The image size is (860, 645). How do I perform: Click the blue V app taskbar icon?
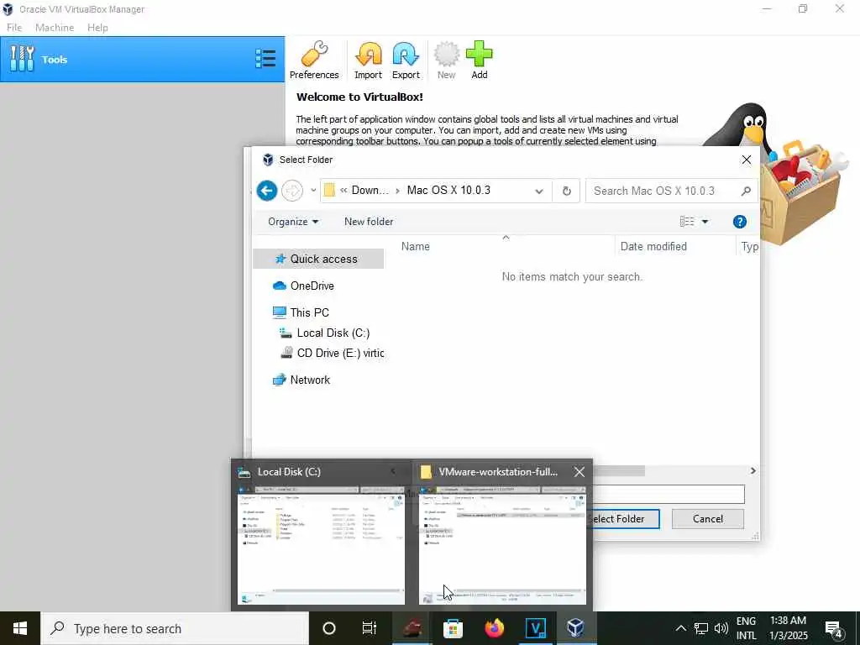coord(535,628)
